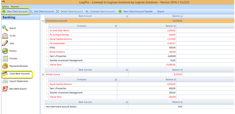Select the Avi and Aiden Berlin row
235x114 pixels.
142,30
